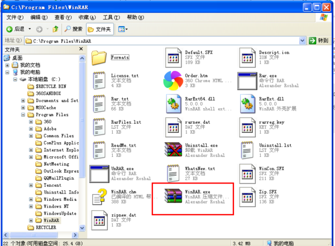Click the folder tree scroll-up arrow

tap(82, 59)
